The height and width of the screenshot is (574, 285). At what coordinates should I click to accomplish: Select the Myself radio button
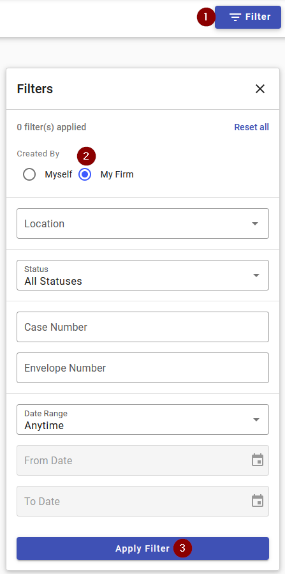click(x=29, y=174)
